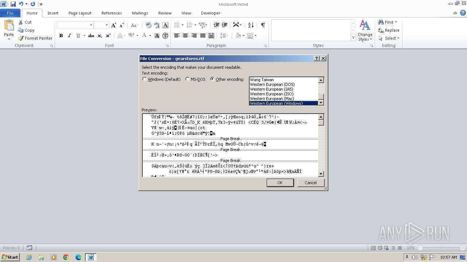Switch to the Page Layout tab
Viewport: 467px width, 262px height.
[x=80, y=13]
